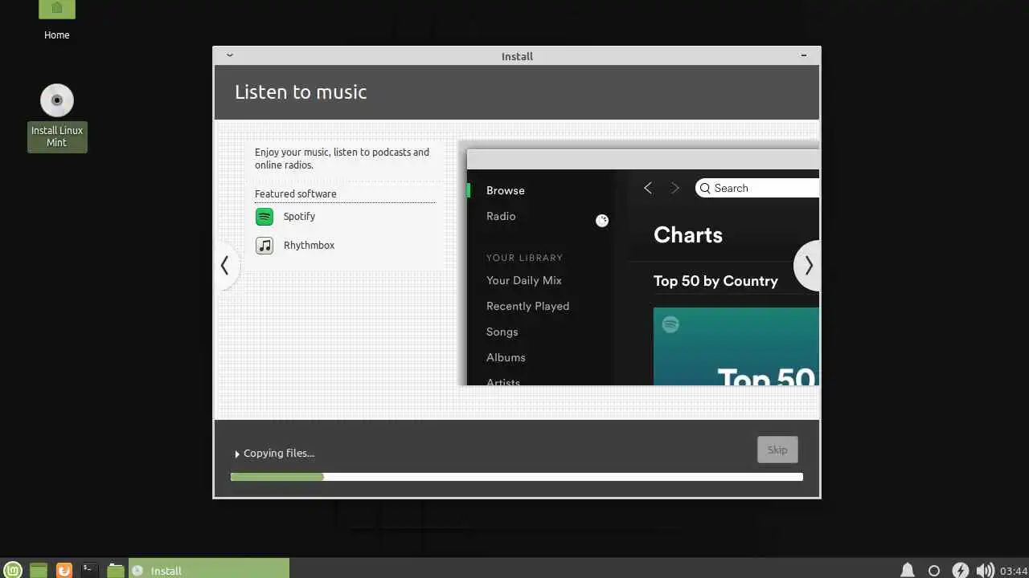This screenshot has width=1029, height=578.
Task: Click the Copying files status text
Action: [279, 454]
